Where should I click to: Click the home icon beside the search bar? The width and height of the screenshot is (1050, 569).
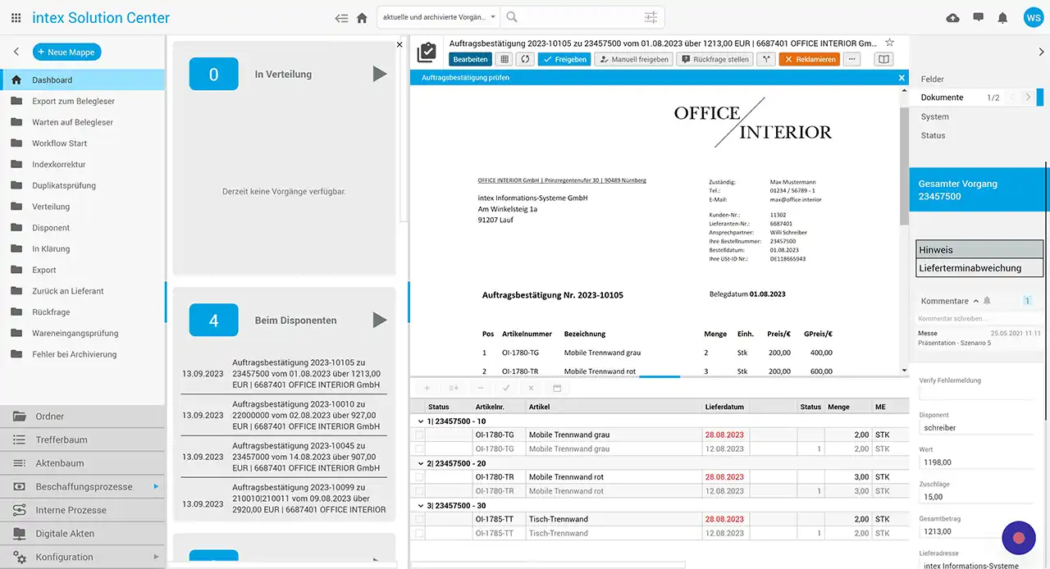coord(362,17)
